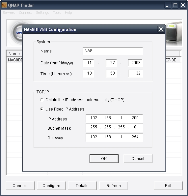Select Obtain the IP address automatically (DHCP)
Viewport: 188px width, 196px height.
pyautogui.click(x=42, y=100)
